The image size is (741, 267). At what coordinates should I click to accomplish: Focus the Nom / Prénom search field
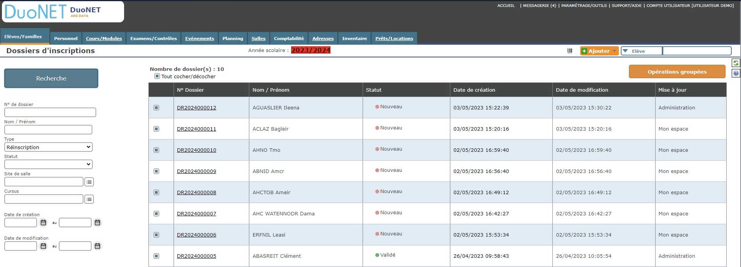[48, 129]
